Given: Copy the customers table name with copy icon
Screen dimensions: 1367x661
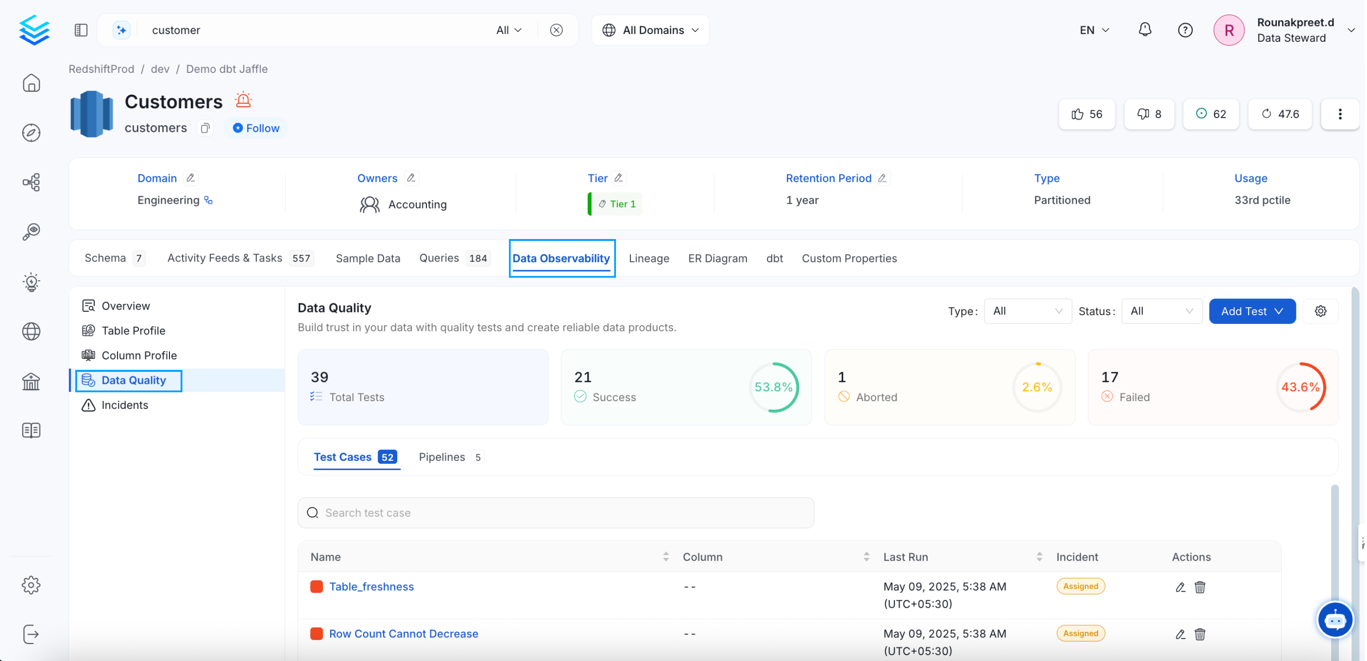Looking at the screenshot, I should (205, 128).
